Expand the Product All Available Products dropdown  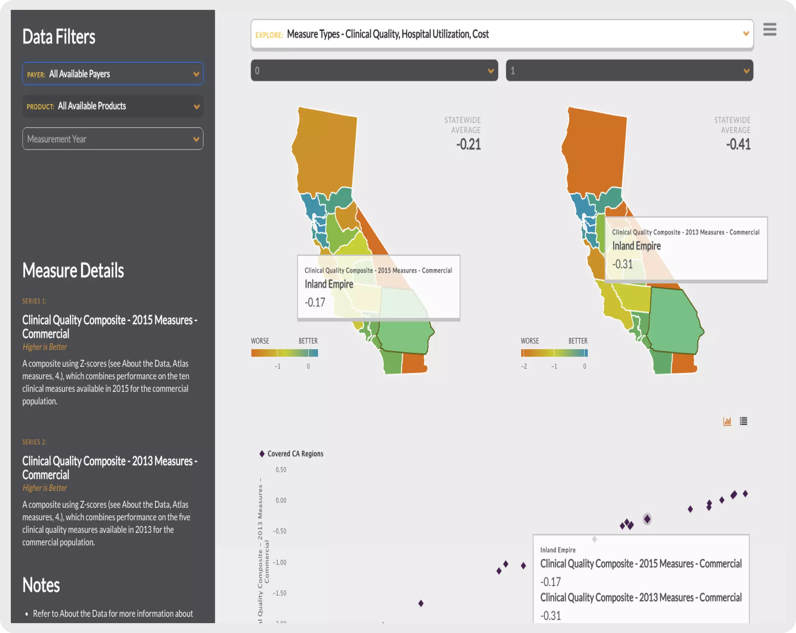pyautogui.click(x=113, y=106)
